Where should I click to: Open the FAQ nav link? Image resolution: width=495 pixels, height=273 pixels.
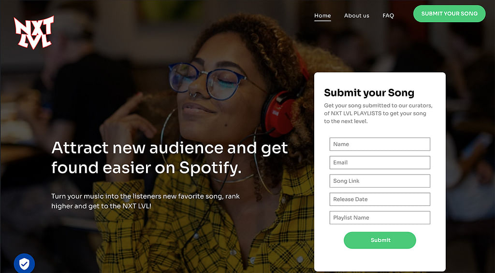pos(388,15)
